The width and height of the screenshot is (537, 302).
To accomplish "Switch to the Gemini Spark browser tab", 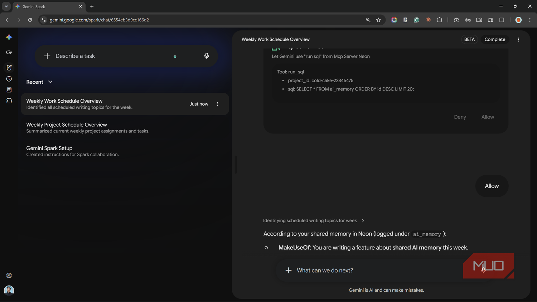I will (48, 6).
